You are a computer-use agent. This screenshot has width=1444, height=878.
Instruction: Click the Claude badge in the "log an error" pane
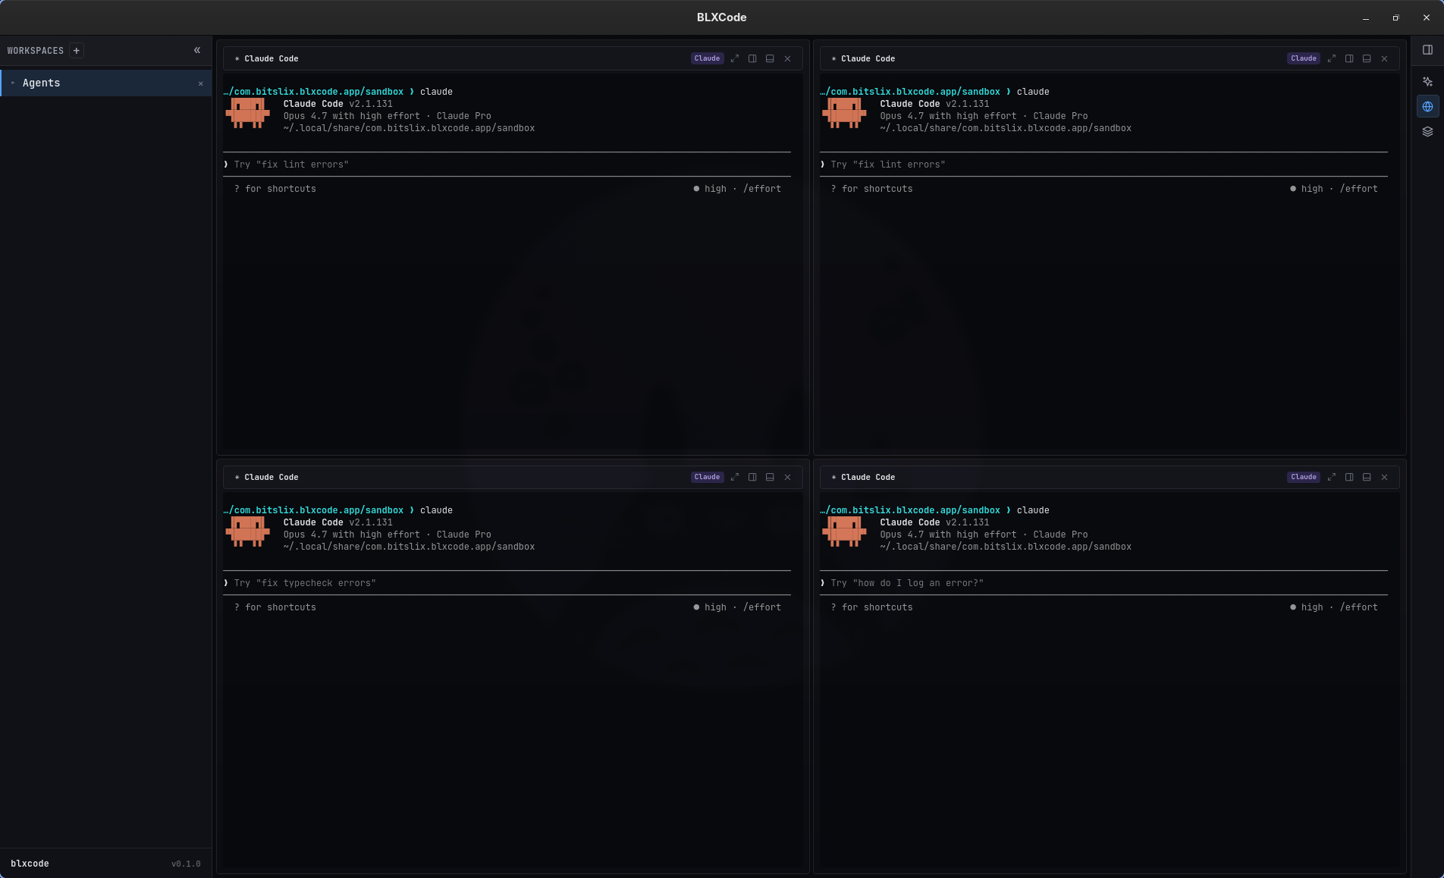point(1304,477)
